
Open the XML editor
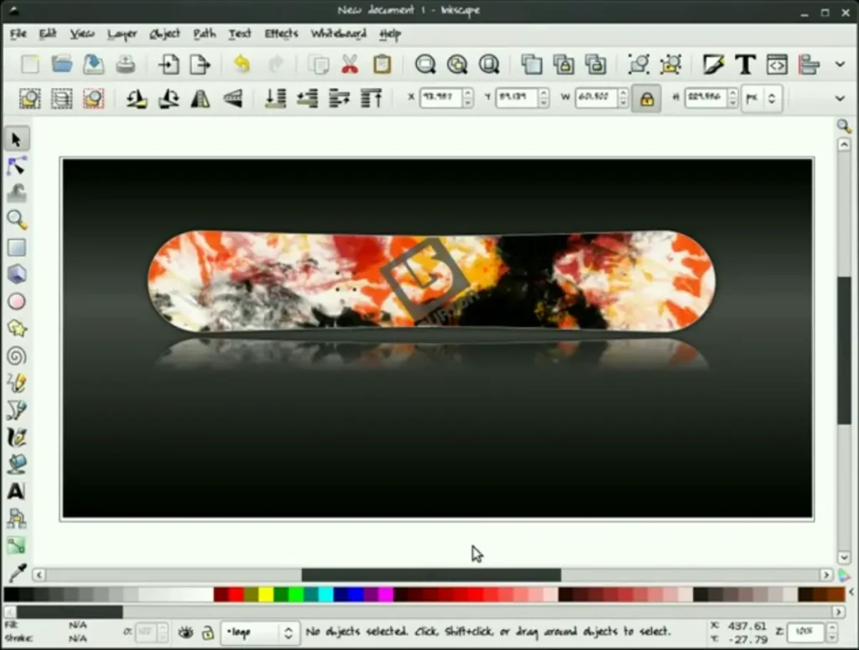coord(777,65)
